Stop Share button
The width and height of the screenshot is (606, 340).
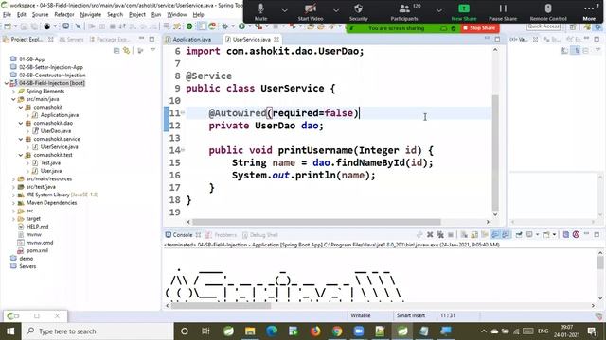click(x=480, y=28)
